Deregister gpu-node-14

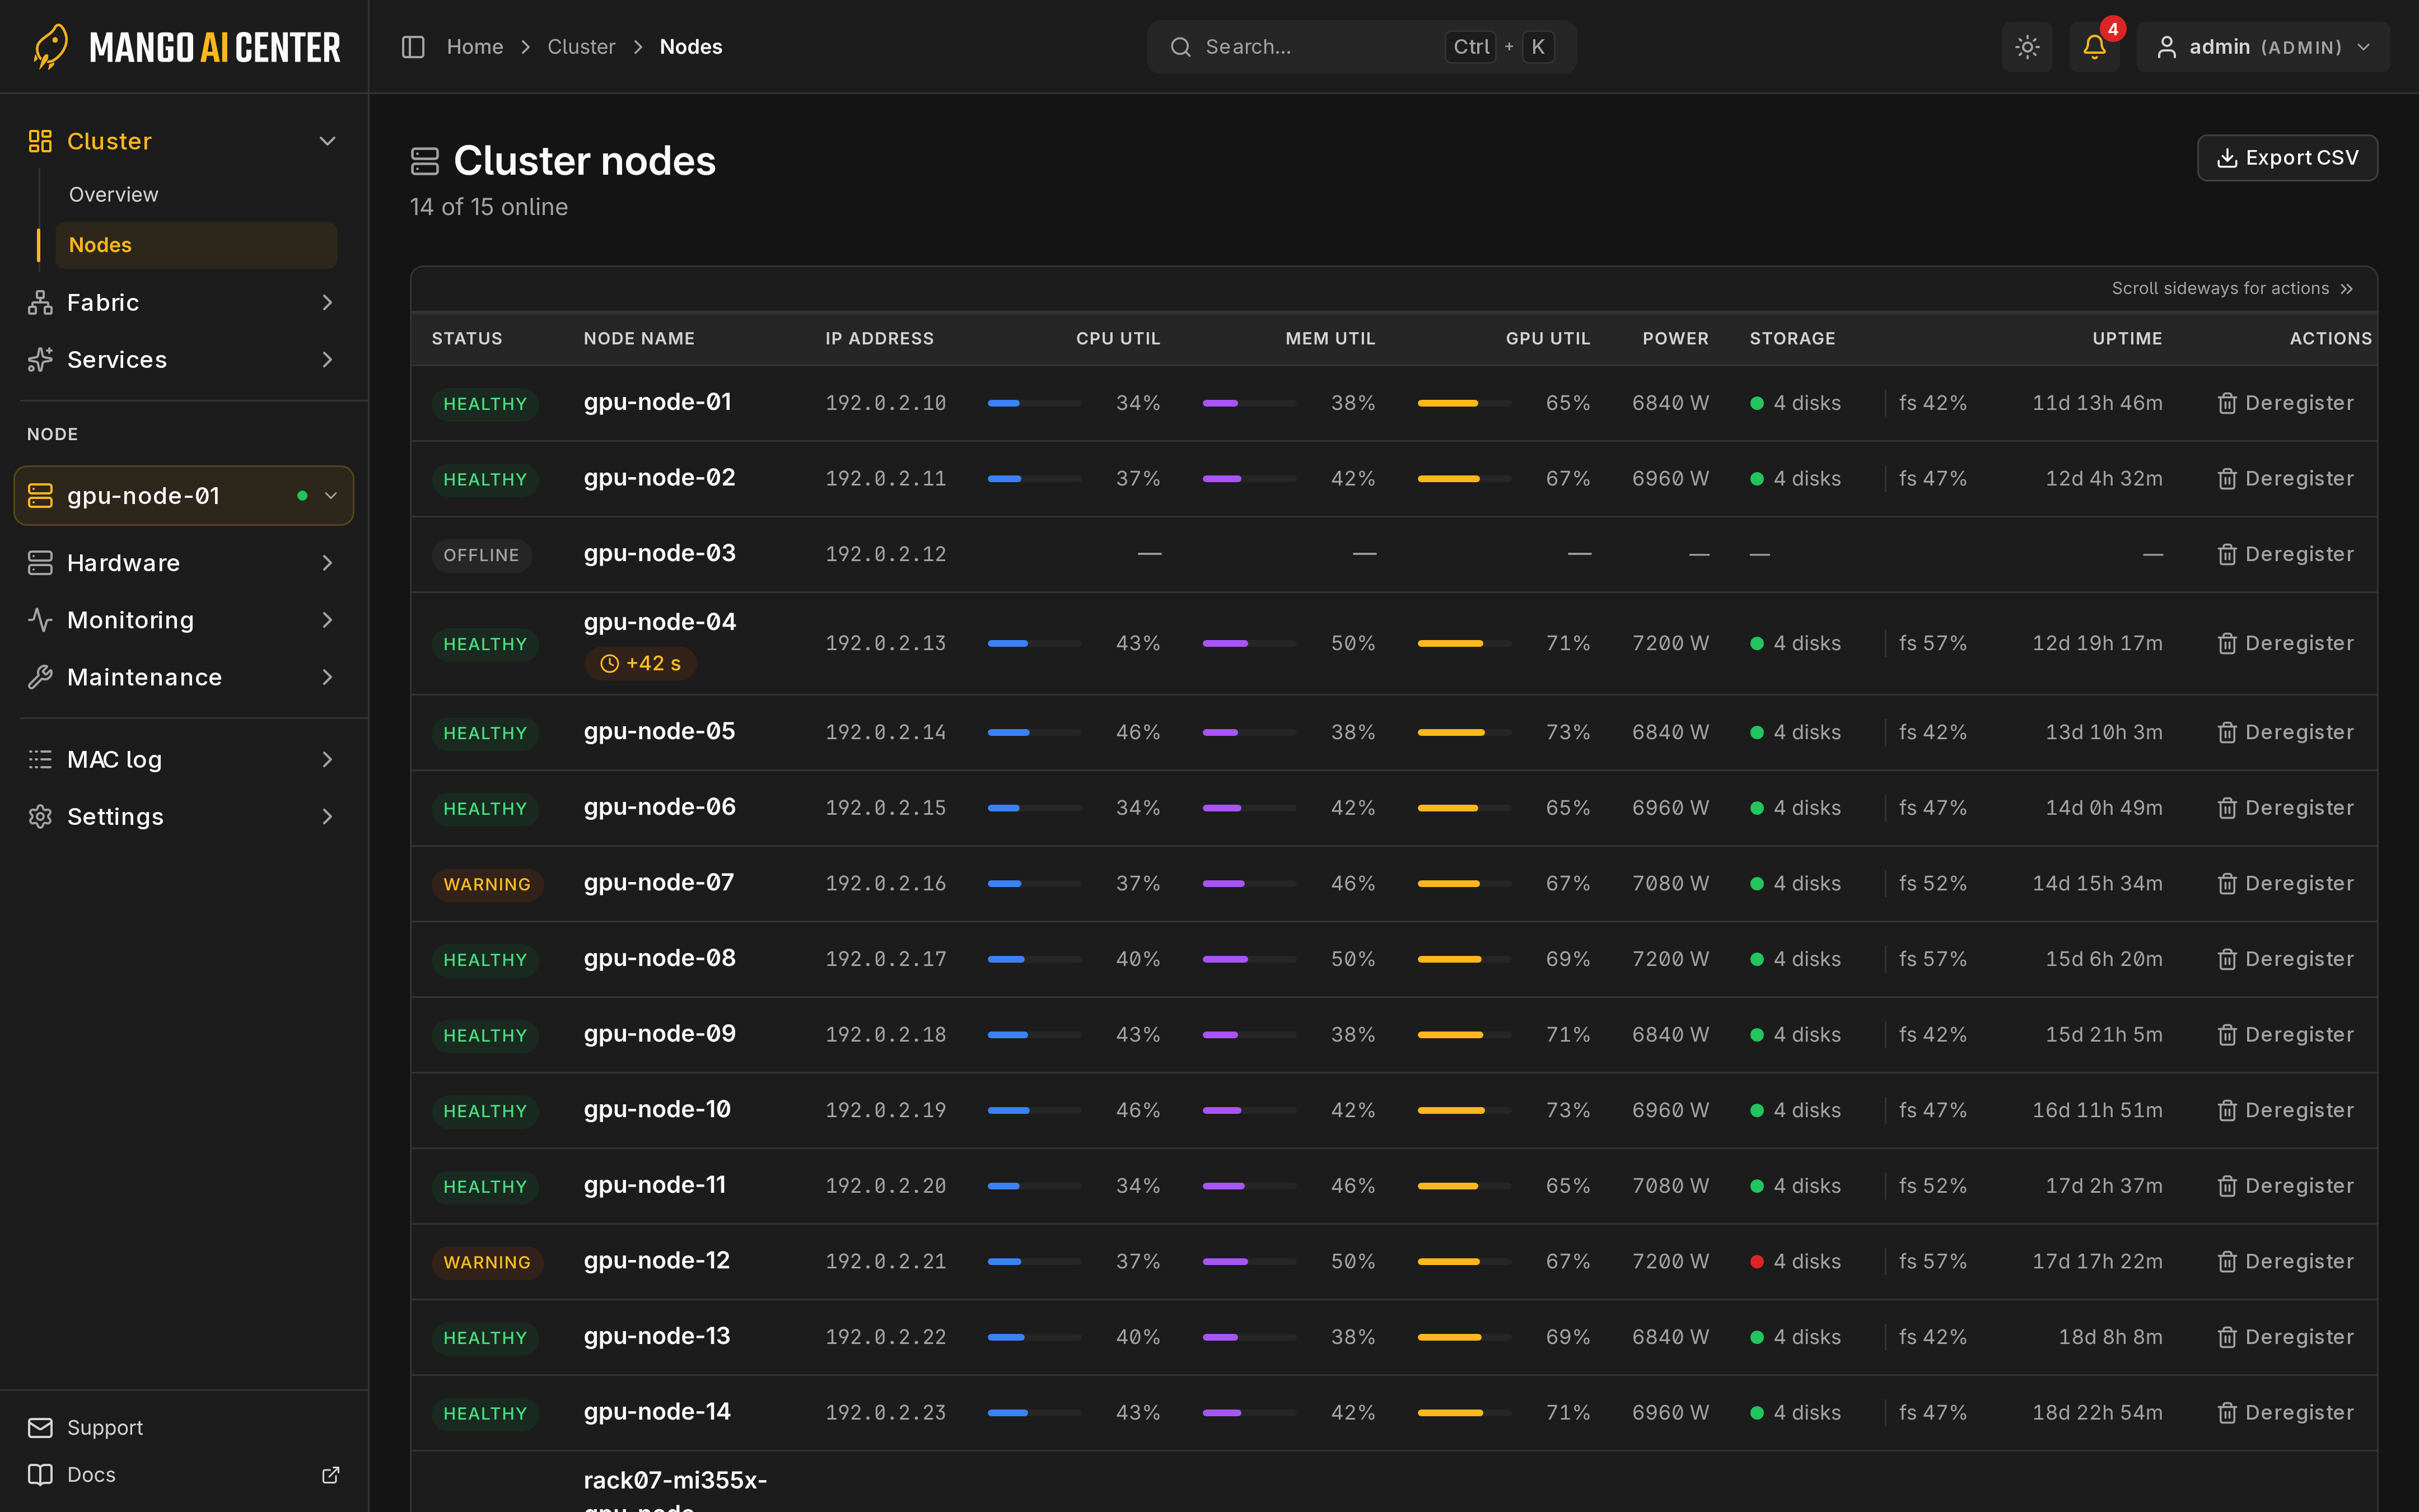[2285, 1412]
